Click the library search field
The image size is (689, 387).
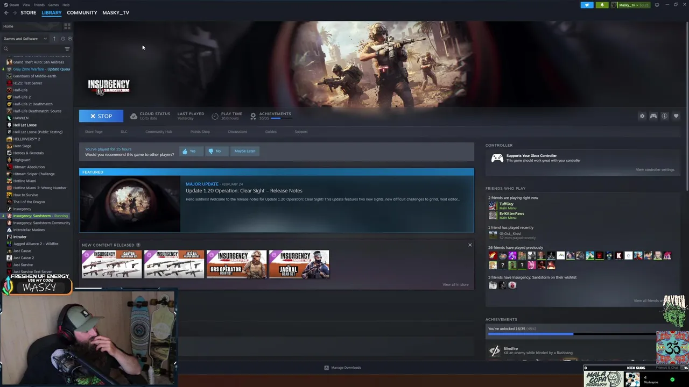click(x=32, y=49)
